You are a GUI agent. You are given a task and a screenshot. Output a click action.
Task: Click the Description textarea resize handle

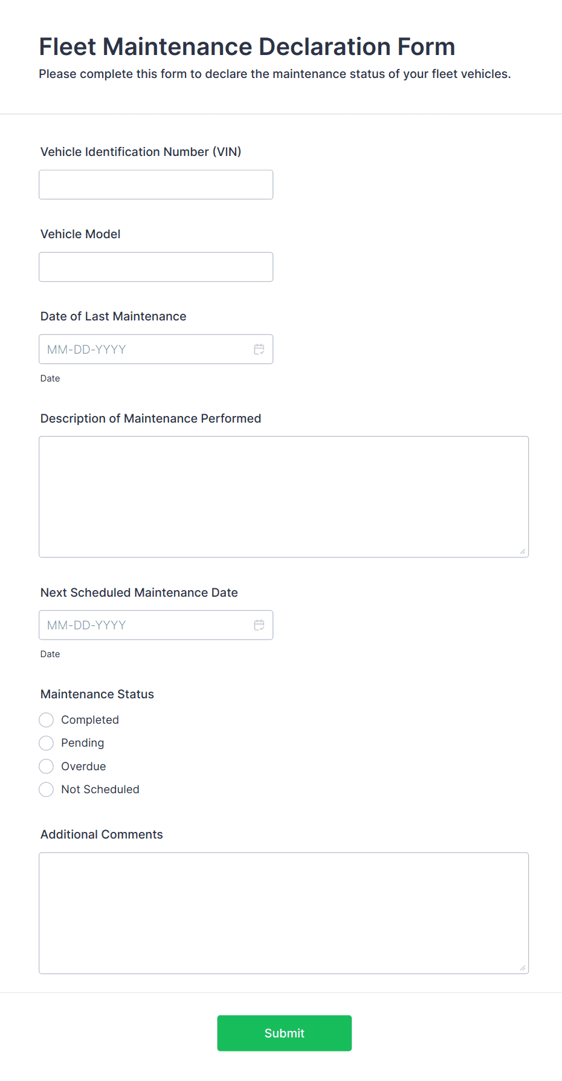click(522, 551)
